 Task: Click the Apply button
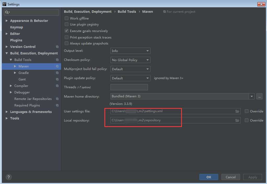pyautogui.click(x=253, y=177)
